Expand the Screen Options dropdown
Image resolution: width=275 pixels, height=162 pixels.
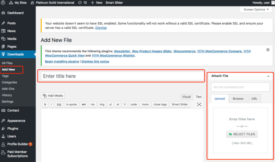pyautogui.click(x=256, y=10)
